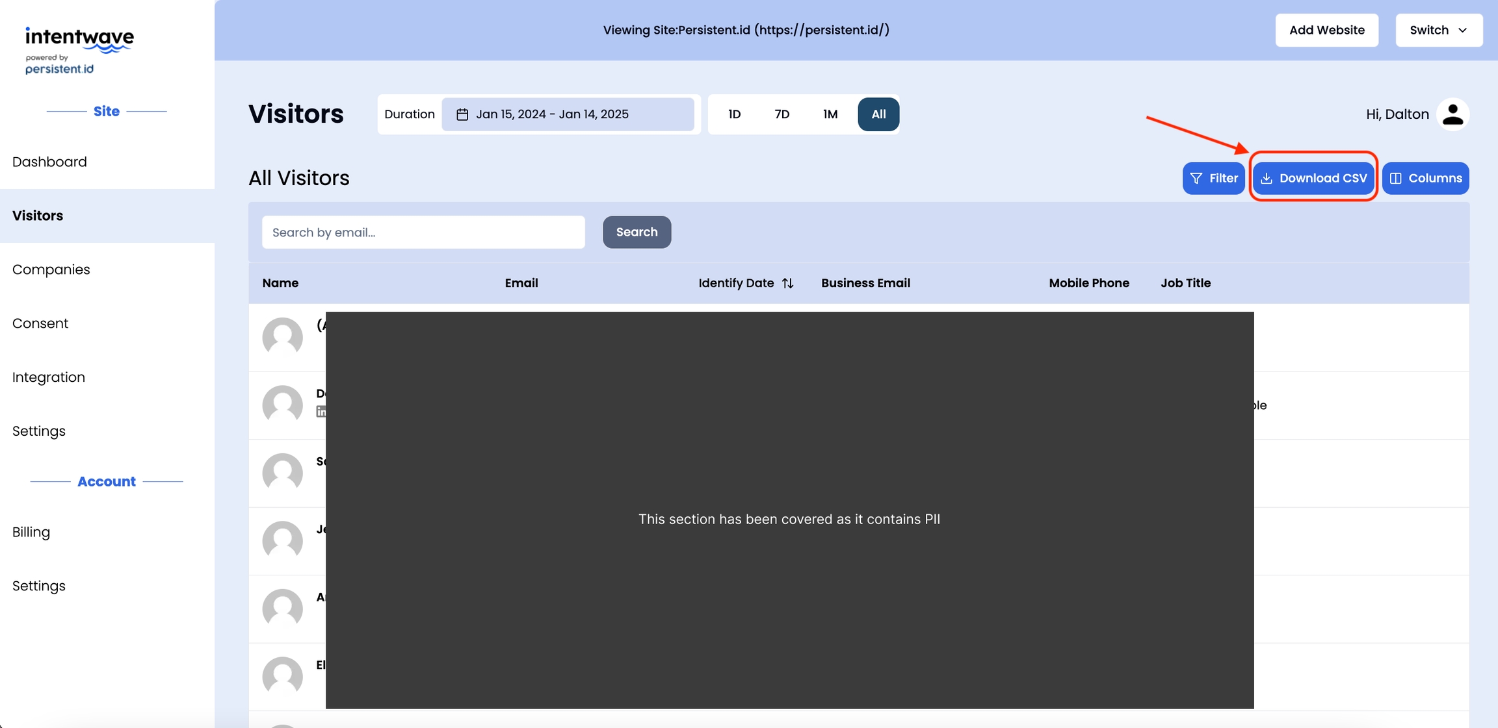The height and width of the screenshot is (728, 1498).
Task: Open the Billing account page
Action: click(x=31, y=532)
